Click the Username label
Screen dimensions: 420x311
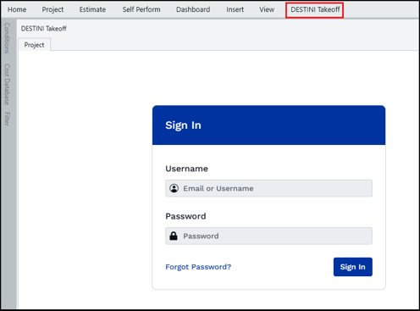(x=186, y=169)
